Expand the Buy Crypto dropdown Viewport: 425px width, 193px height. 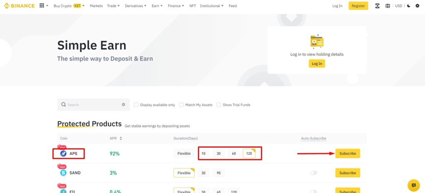click(69, 6)
